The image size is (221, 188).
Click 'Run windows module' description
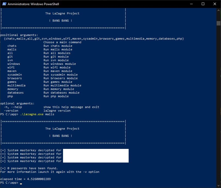click(60, 64)
